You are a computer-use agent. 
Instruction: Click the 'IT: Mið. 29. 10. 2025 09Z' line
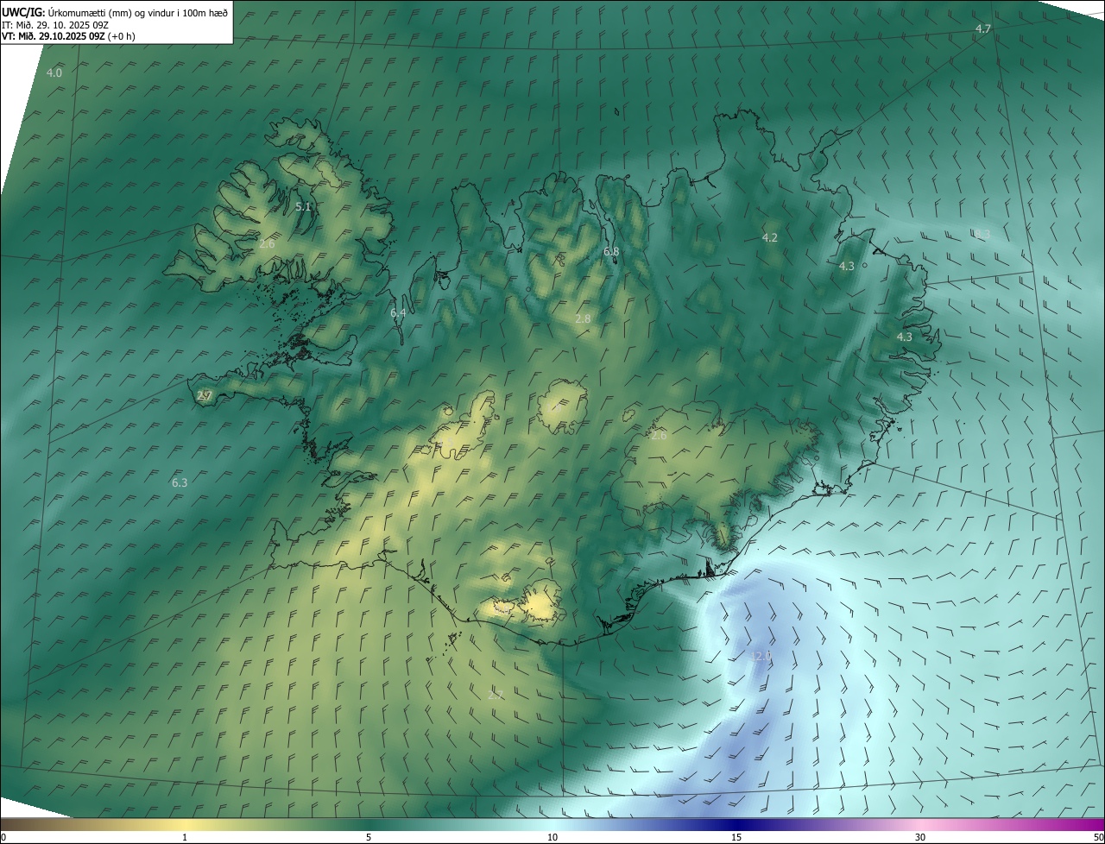pos(54,24)
